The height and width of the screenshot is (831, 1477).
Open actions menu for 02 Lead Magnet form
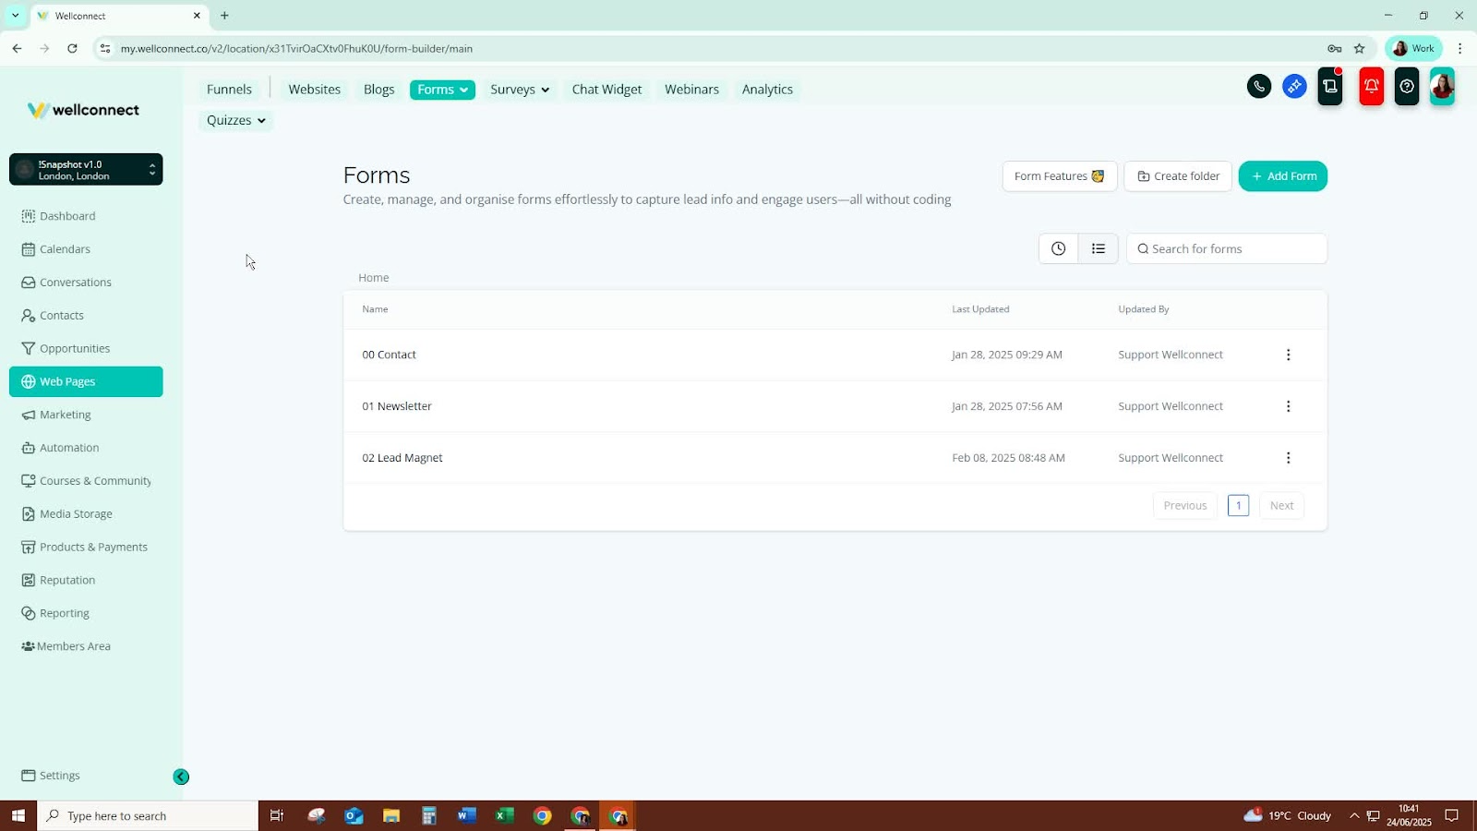coord(1289,458)
